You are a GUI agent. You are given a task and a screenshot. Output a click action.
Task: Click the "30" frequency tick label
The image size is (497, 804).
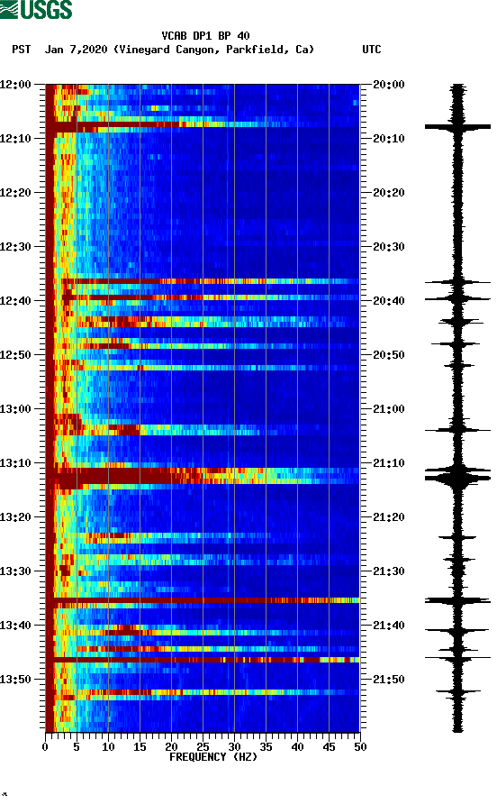pyautogui.click(x=234, y=747)
